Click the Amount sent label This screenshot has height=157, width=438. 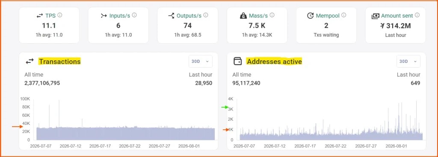(x=397, y=16)
